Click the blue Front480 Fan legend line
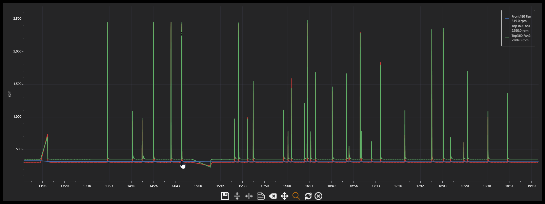 point(507,19)
